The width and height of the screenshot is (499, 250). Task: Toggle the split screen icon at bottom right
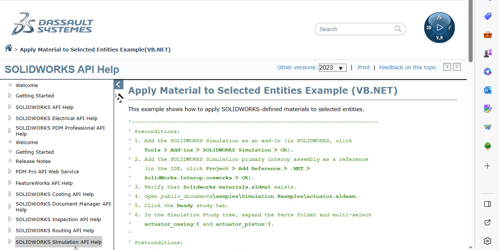487,204
